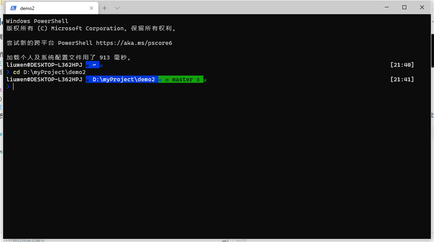
Task: Click the green master branch segment
Action: (181, 79)
